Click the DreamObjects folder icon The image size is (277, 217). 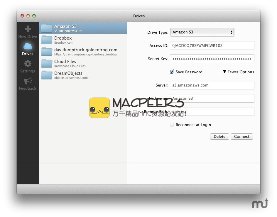47,75
